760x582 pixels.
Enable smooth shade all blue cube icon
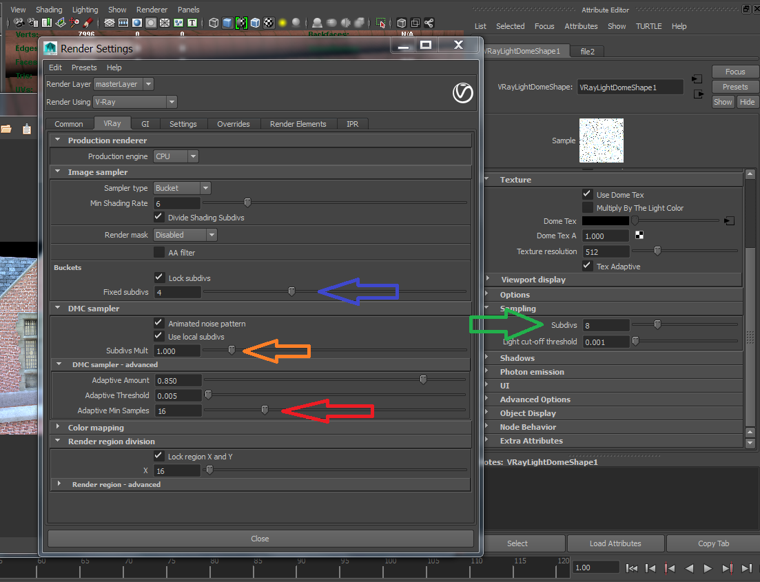tap(227, 23)
